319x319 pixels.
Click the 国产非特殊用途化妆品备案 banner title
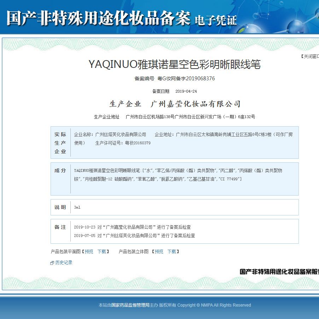point(98,18)
